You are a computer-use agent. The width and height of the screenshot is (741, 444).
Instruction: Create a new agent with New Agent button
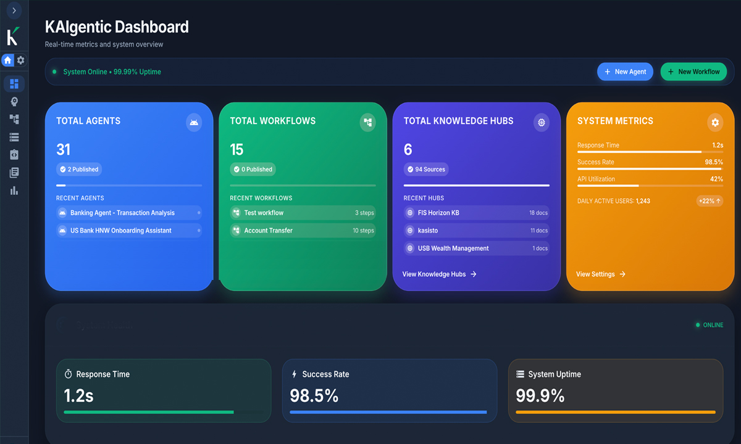click(x=625, y=72)
